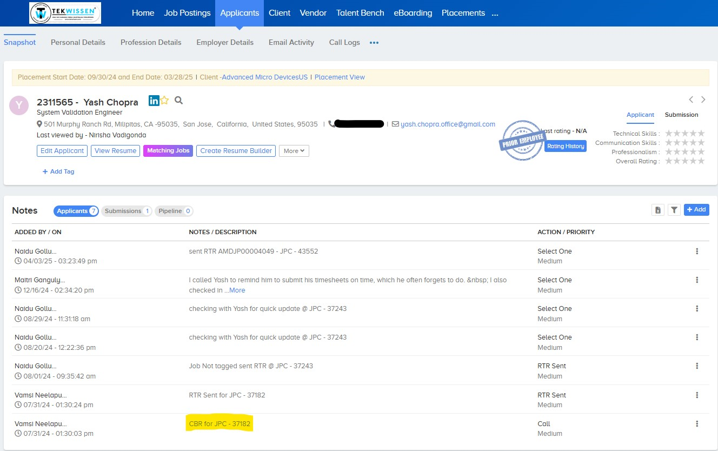Screen dimensions: 718x451
Task: Open the Job Postings menu
Action: (x=187, y=13)
